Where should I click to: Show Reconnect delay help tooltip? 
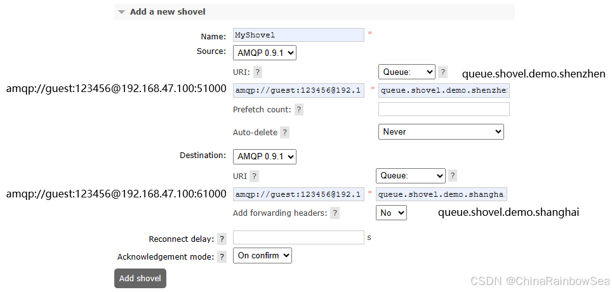[222, 239]
